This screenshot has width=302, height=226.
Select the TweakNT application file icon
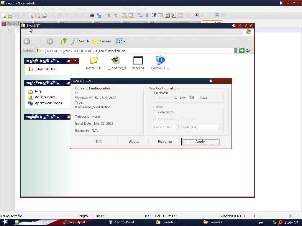point(138,63)
